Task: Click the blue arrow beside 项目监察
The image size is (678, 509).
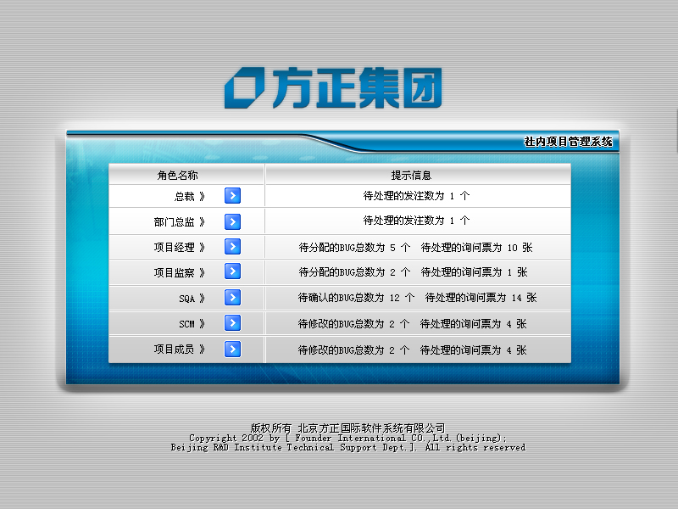Action: click(x=232, y=271)
